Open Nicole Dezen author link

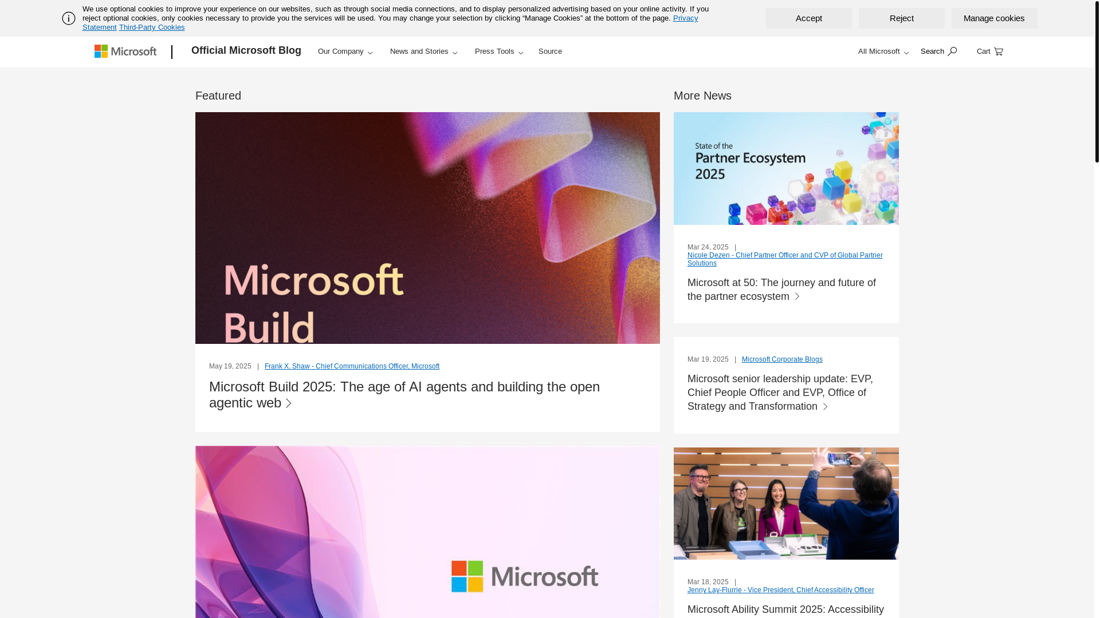click(x=785, y=259)
